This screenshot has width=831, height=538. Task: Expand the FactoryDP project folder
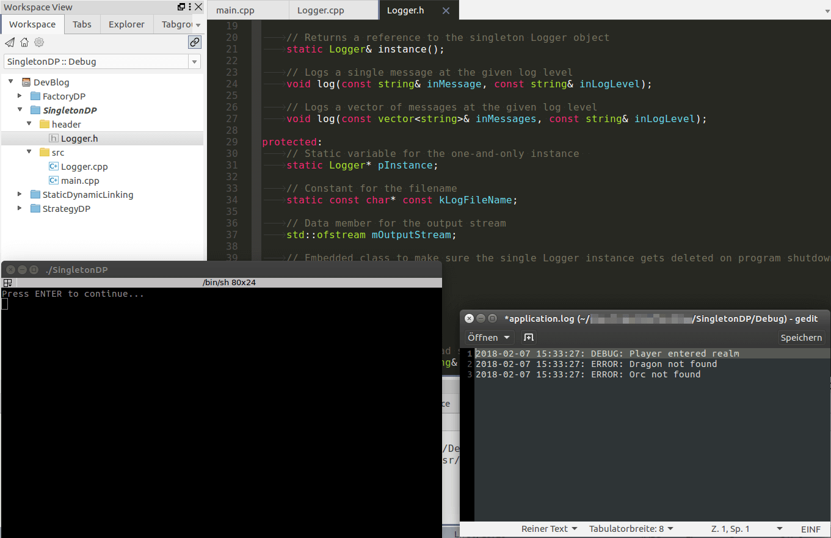click(x=20, y=96)
